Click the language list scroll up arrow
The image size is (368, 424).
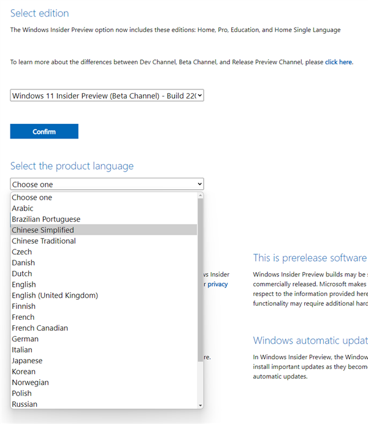pyautogui.click(x=201, y=196)
